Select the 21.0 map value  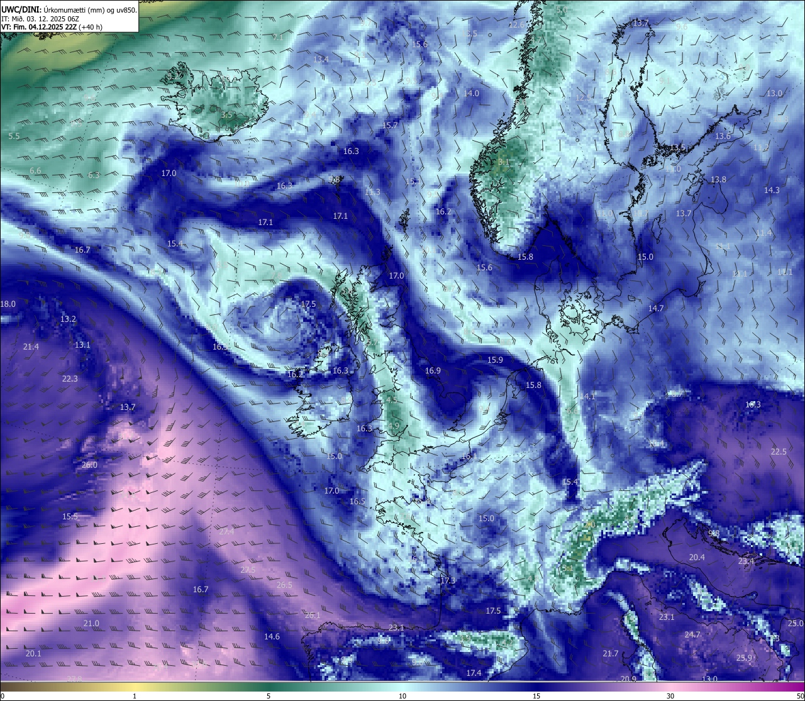[91, 624]
